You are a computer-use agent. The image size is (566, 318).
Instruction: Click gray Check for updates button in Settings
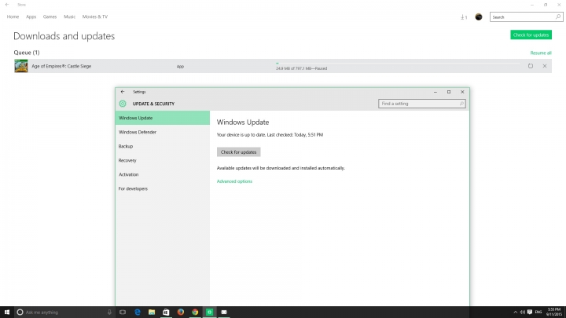(x=239, y=152)
